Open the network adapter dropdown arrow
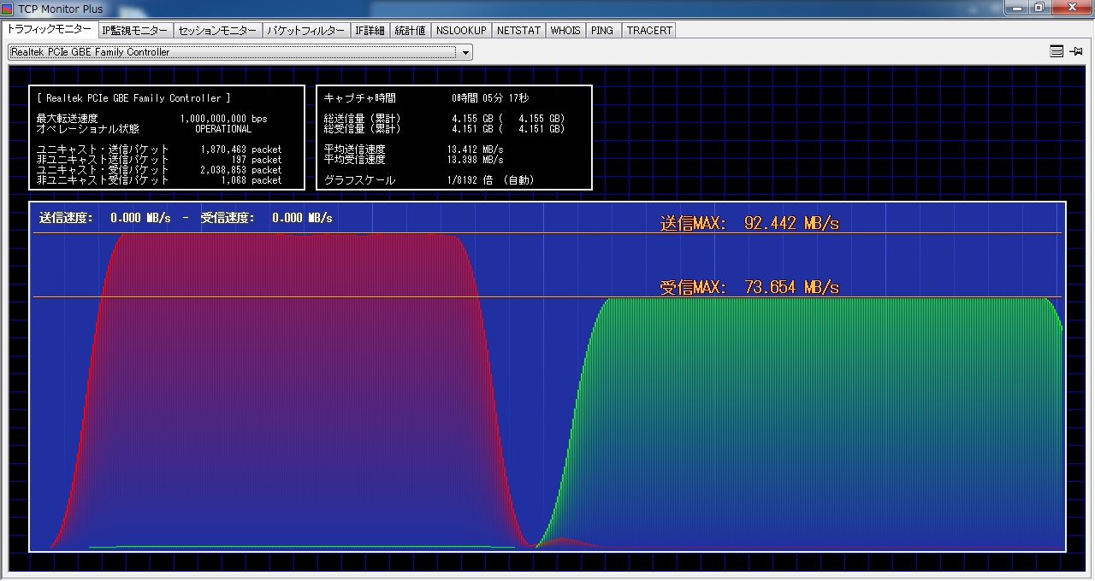Screen dimensions: 1095x581 (465, 52)
